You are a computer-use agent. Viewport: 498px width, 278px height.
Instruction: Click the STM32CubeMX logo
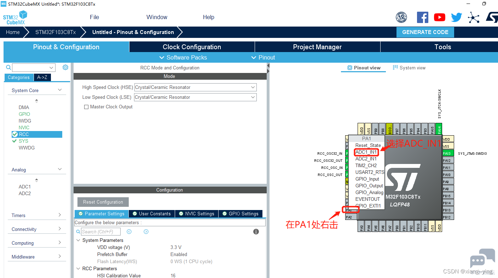click(15, 18)
